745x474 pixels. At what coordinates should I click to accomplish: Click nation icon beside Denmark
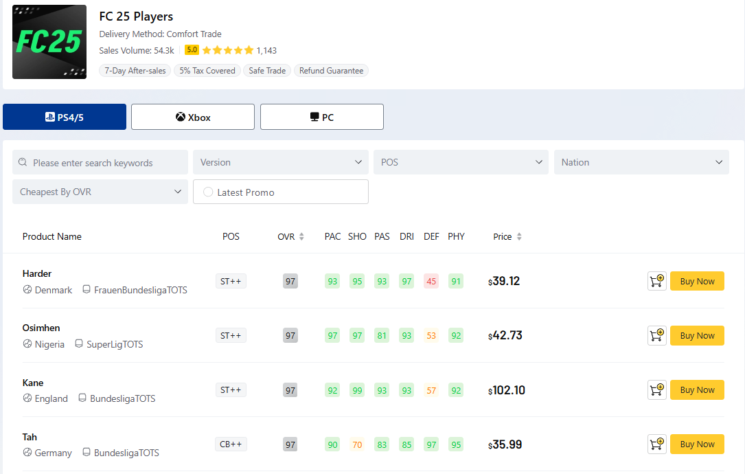point(27,289)
